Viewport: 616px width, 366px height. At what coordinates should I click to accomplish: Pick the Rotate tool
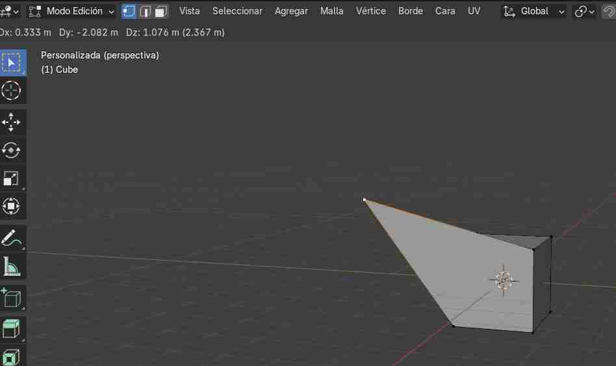[x=11, y=150]
